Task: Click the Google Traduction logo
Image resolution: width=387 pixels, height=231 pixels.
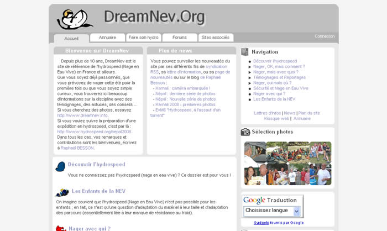Action: (254, 200)
